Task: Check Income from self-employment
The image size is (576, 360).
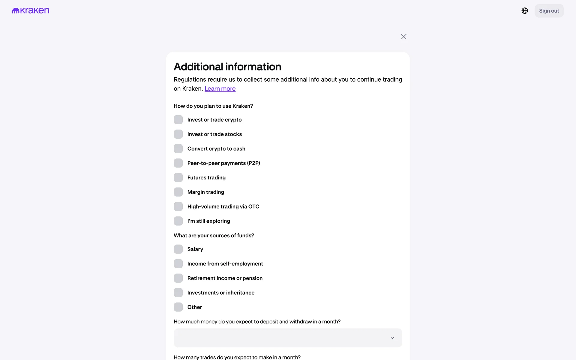Action: pyautogui.click(x=178, y=264)
